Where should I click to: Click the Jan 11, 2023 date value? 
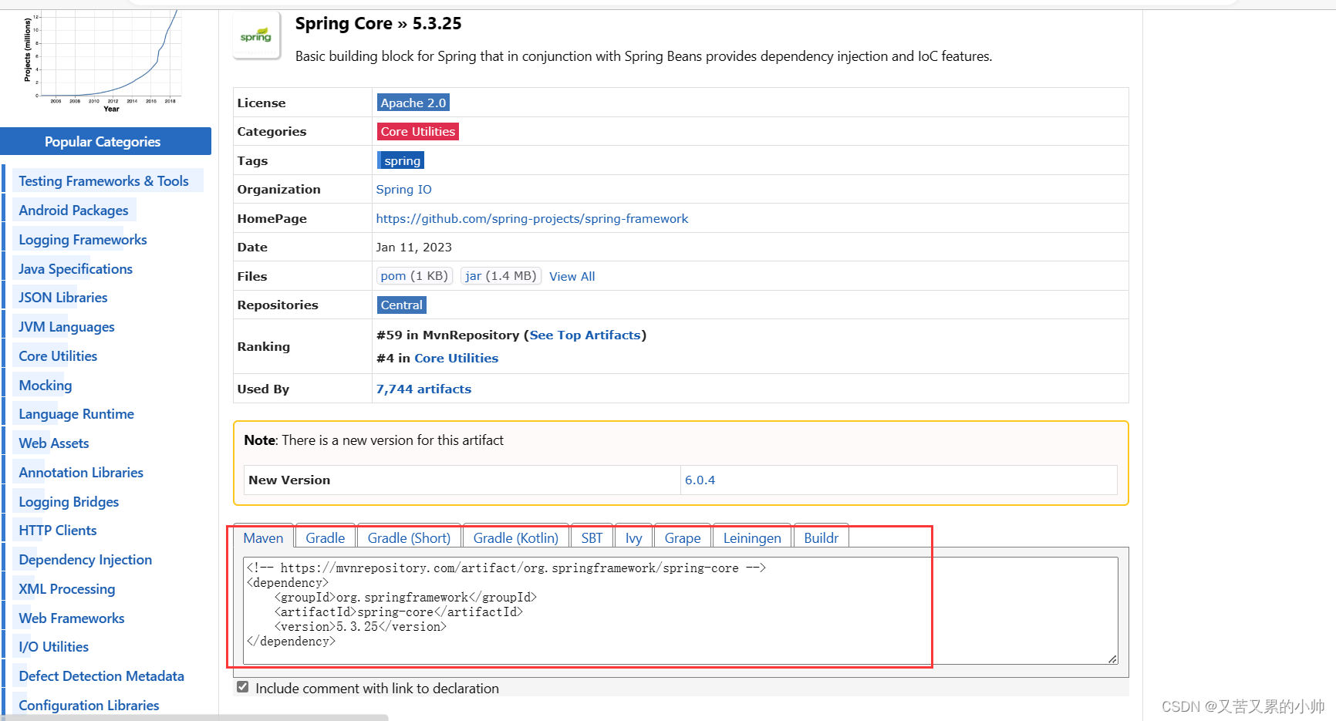point(414,247)
